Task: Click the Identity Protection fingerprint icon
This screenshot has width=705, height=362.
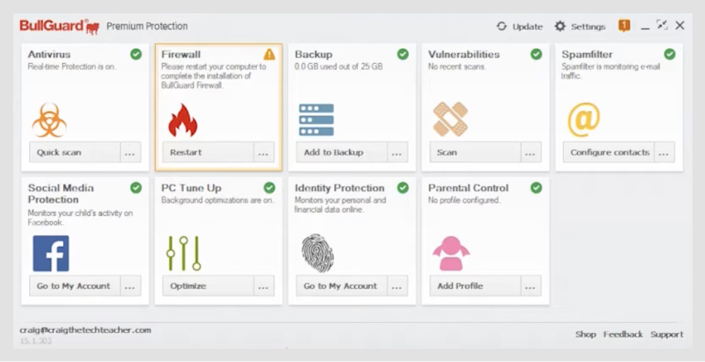Action: pos(317,253)
